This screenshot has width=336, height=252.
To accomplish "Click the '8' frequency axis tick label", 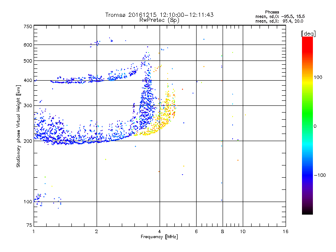I will click(223, 231).
